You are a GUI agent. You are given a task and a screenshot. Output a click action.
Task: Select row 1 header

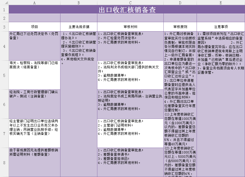[x=4, y=10]
